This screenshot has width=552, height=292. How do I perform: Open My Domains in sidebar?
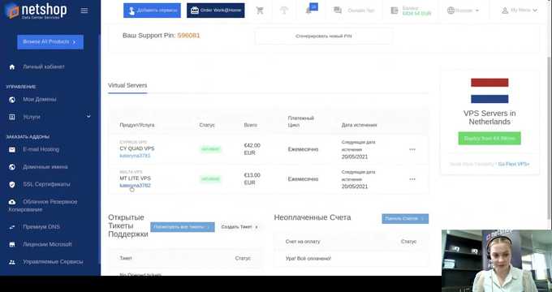tap(40, 100)
